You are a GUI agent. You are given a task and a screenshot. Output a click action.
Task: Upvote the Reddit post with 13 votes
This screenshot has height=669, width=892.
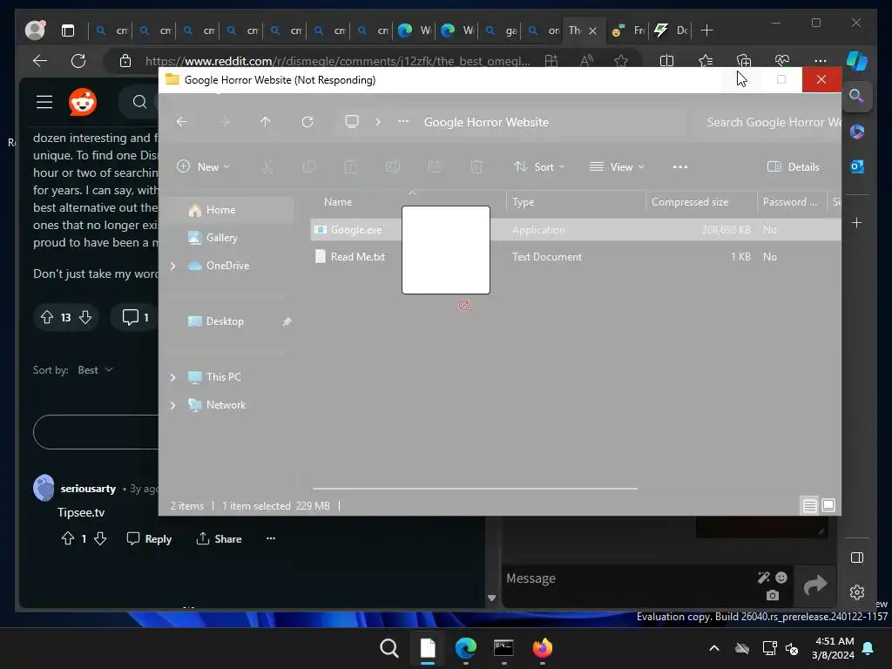pyautogui.click(x=47, y=317)
